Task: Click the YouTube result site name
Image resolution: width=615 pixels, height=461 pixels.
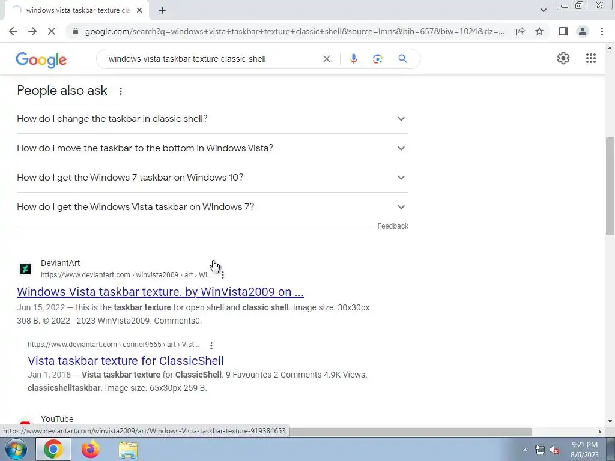Action: pyautogui.click(x=57, y=419)
